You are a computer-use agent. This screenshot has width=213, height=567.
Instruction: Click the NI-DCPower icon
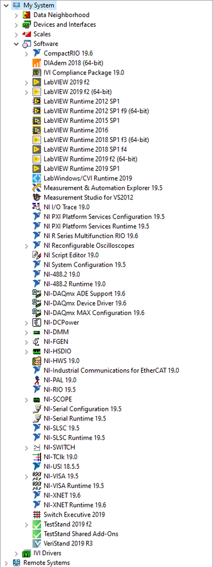pos(37,322)
